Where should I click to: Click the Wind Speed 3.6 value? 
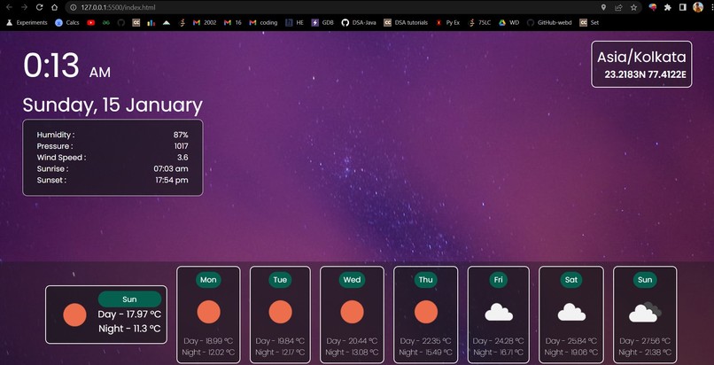[182, 158]
